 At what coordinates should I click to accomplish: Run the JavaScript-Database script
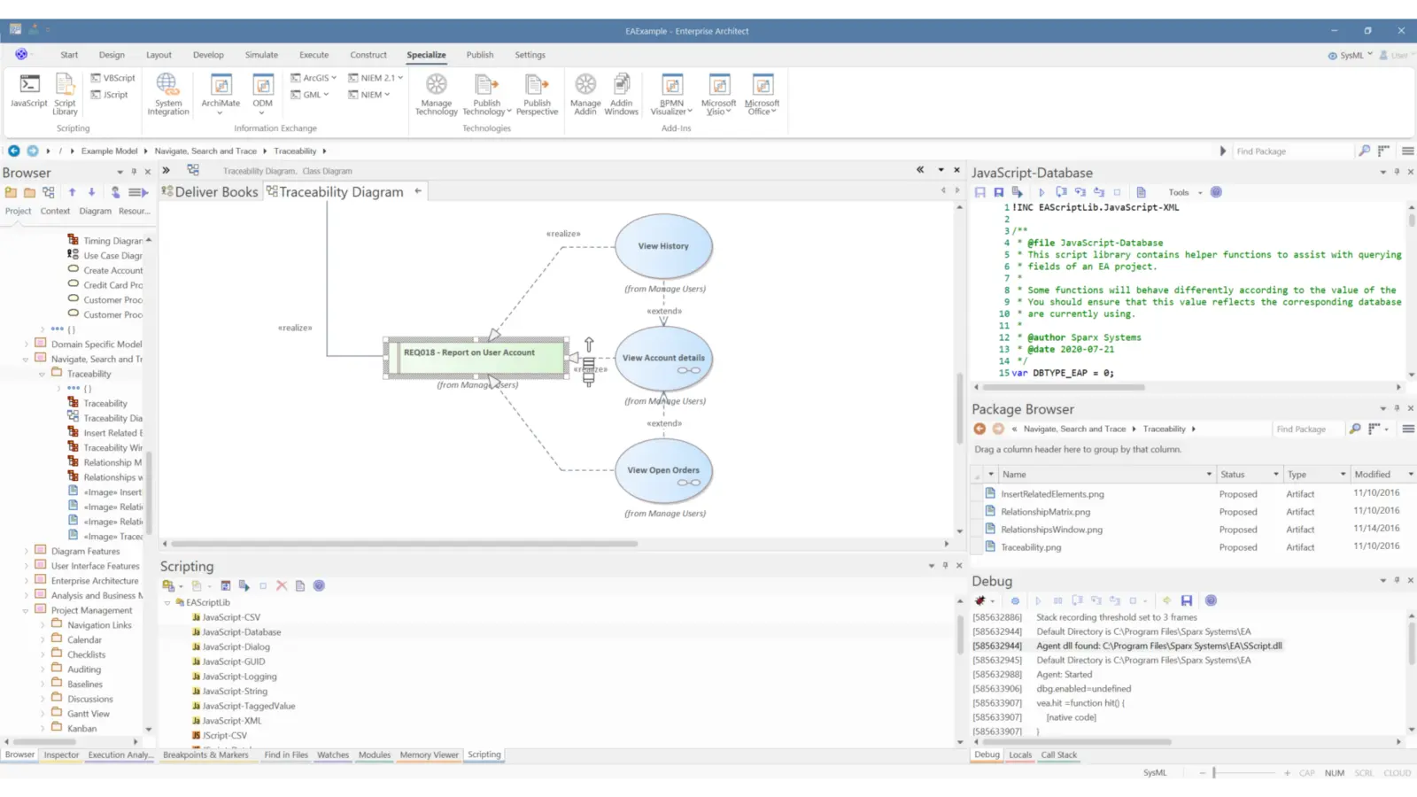[x=1041, y=192]
